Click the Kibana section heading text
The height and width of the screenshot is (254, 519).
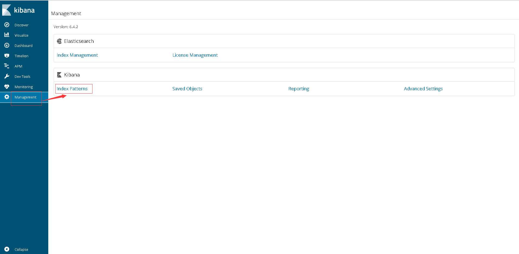tap(72, 75)
